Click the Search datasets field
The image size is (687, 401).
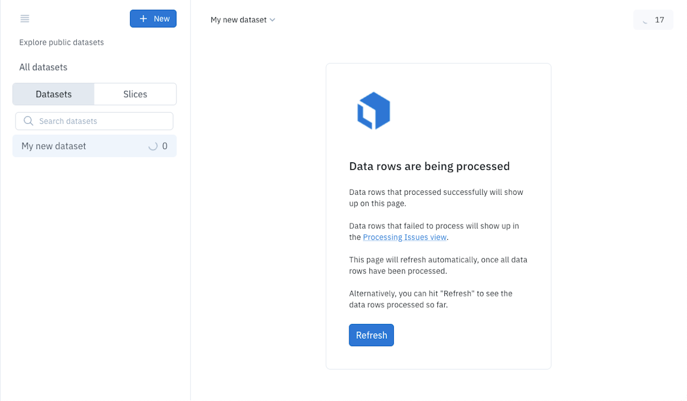[94, 121]
